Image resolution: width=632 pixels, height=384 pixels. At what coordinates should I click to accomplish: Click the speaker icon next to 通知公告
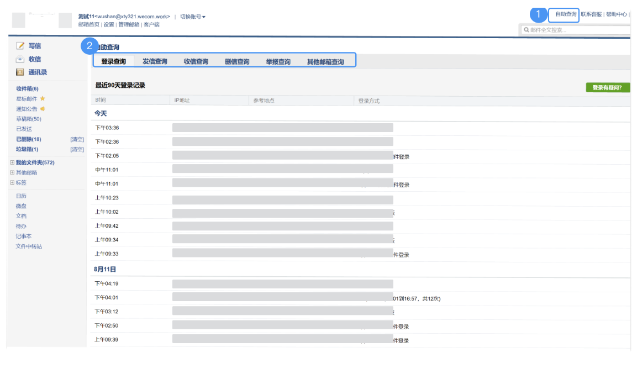43,109
